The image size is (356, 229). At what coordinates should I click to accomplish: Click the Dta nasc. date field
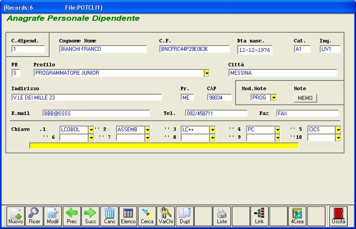coord(255,50)
